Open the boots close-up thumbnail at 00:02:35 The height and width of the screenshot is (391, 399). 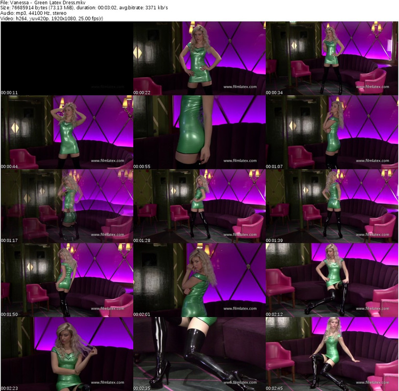tap(199, 354)
